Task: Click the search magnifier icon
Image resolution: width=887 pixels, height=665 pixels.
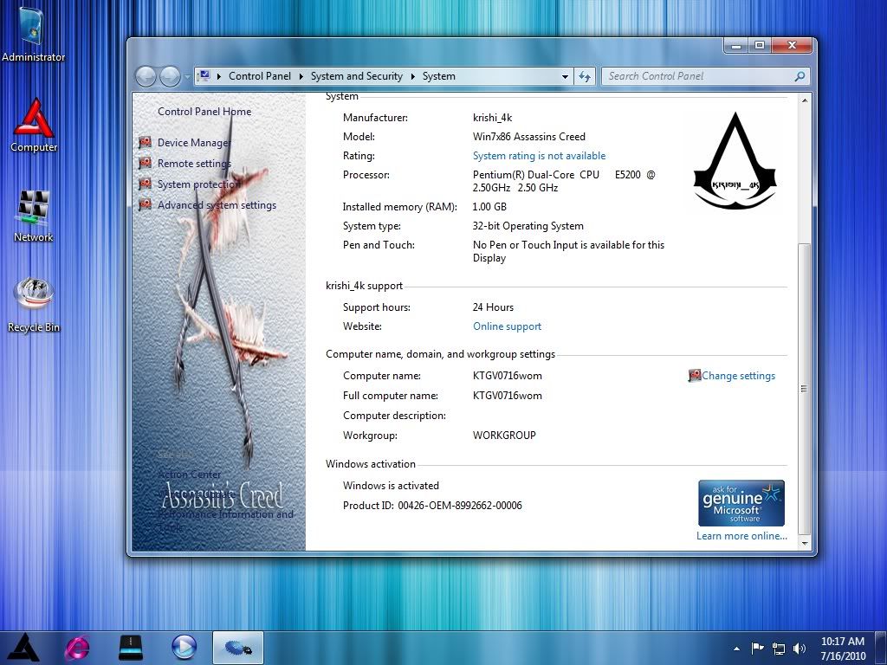Action: [800, 76]
